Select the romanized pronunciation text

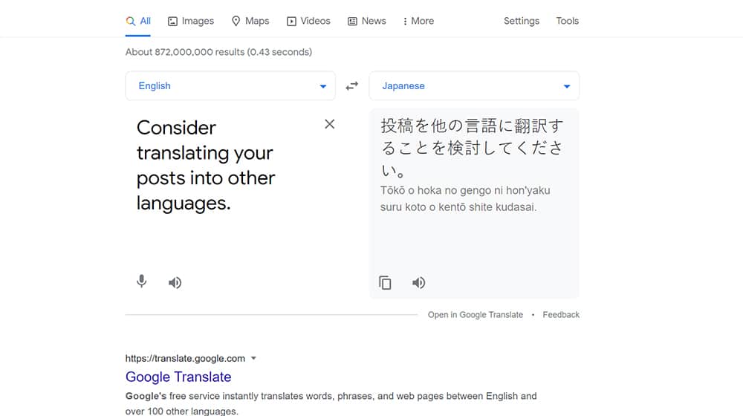(x=465, y=198)
